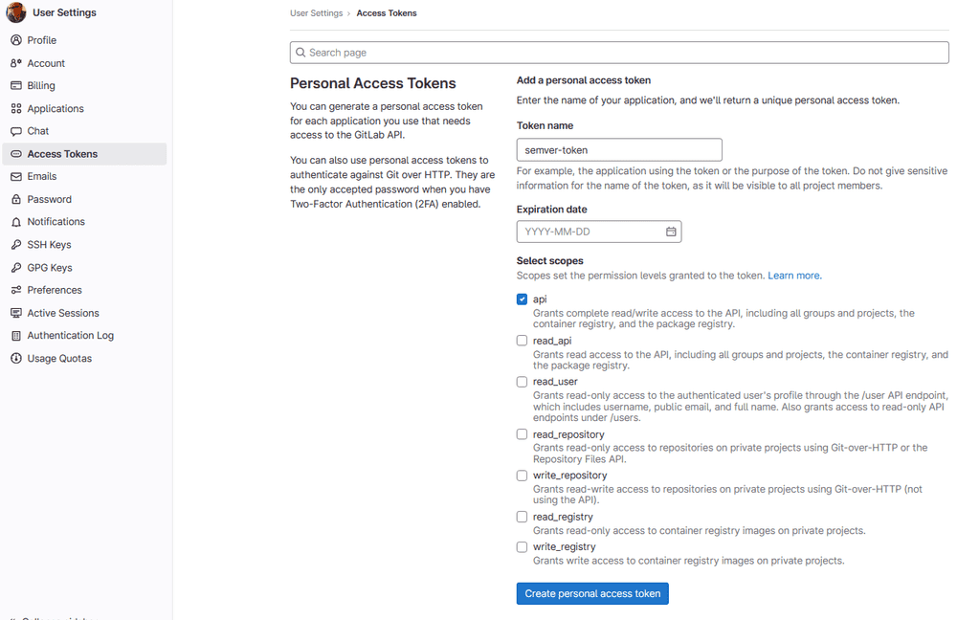Open the Authentication Log page
This screenshot has width=957, height=620.
(x=70, y=336)
